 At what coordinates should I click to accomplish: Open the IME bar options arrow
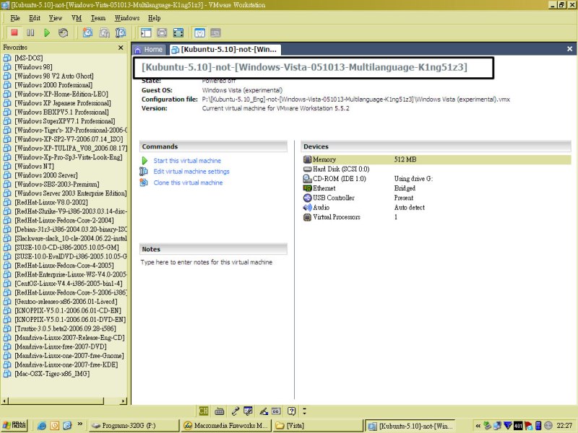(304, 411)
